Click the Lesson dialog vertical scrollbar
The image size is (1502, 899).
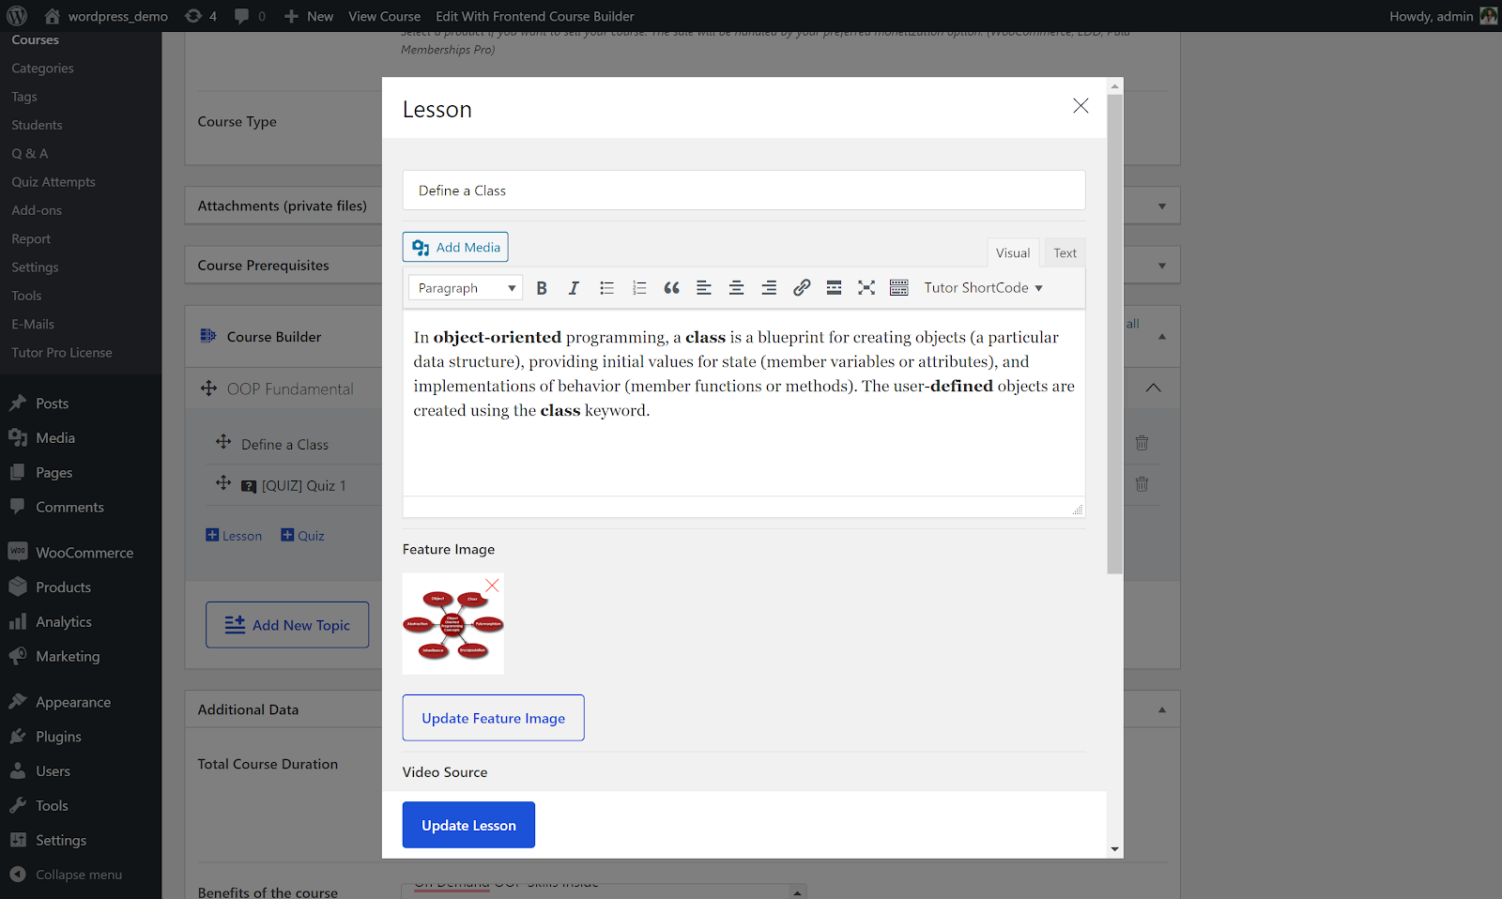click(x=1115, y=333)
